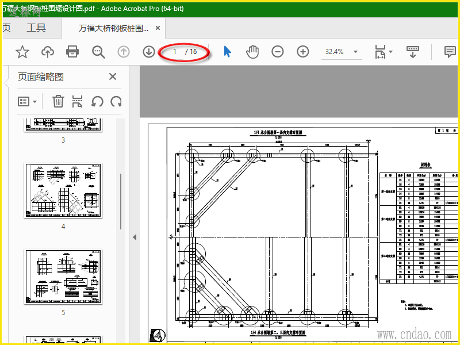This screenshot has width=460, height=345.
Task: Collapse the navigation pane triangle
Action: tap(135, 237)
